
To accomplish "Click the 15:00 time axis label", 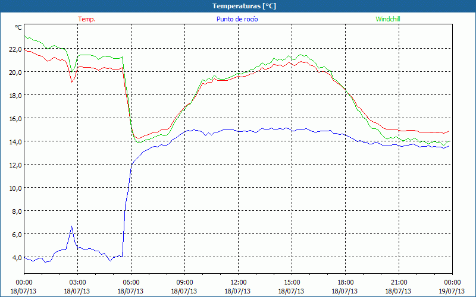I will click(x=292, y=283).
